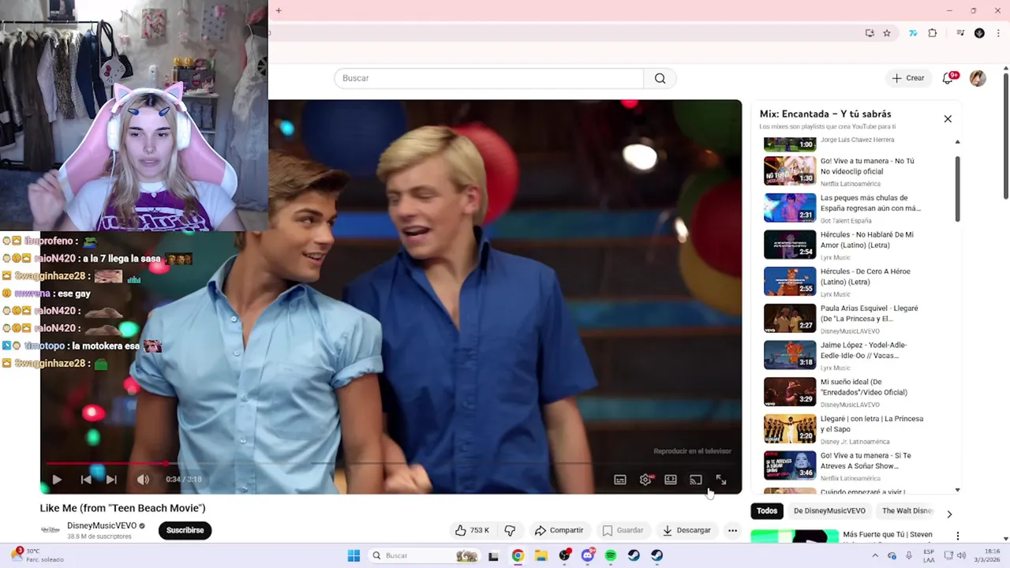Open the YouTube account avatar menu
This screenshot has width=1010, height=568.
(978, 78)
